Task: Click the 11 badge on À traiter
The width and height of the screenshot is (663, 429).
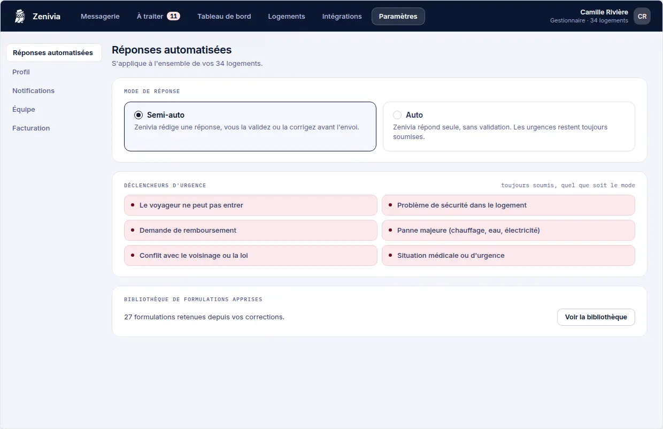Action: [x=173, y=16]
